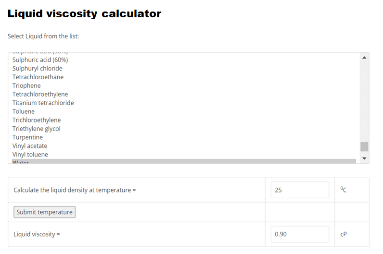383x254 pixels.
Task: Select Triethylene glycol option
Action: [184, 129]
